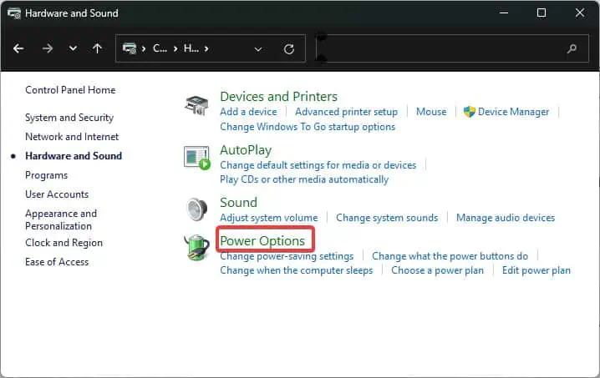Refresh the Control Panel view
This screenshot has width=600, height=378.
tap(289, 49)
